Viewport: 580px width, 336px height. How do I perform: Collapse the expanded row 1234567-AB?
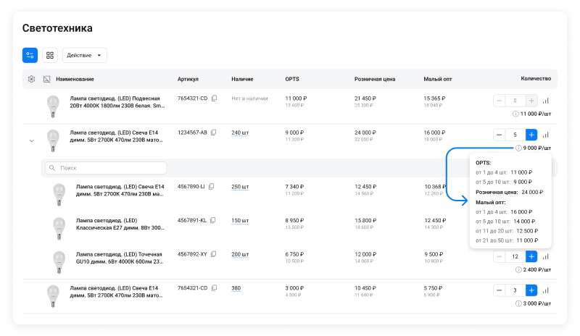[x=31, y=140]
